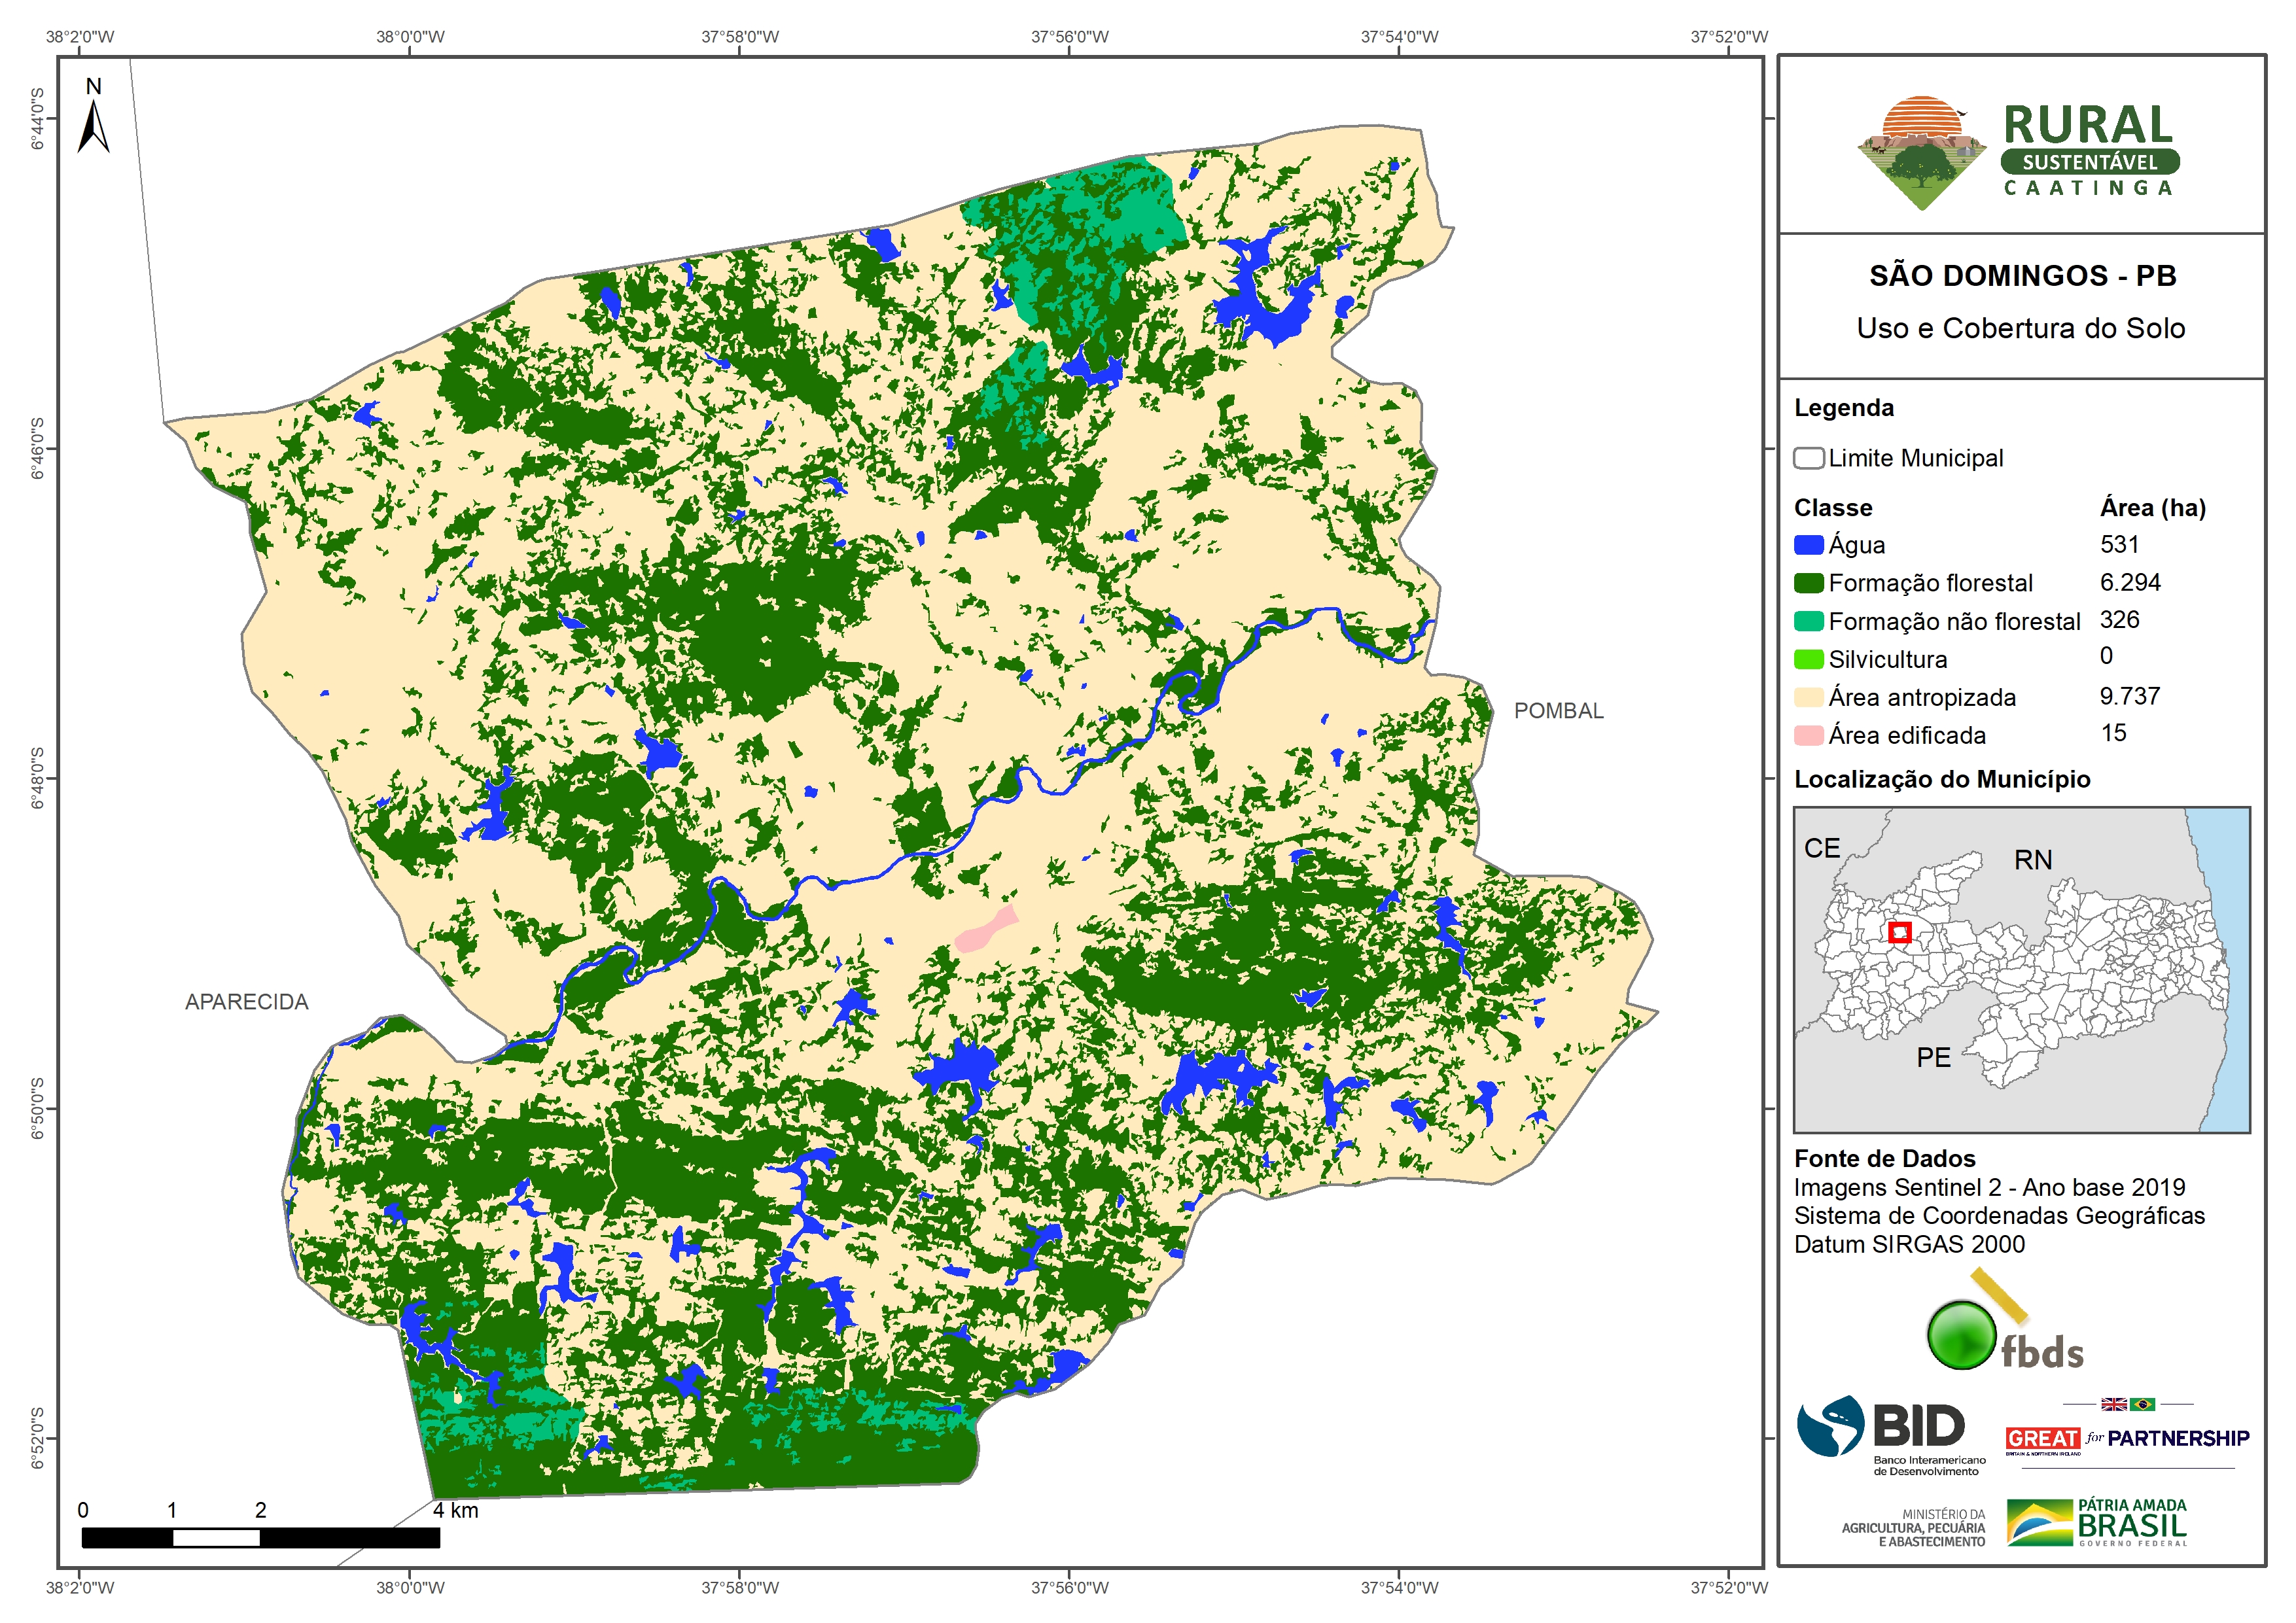This screenshot has width=2296, height=1623.
Task: Click the APARECIDA neighbor label
Action: coord(247,1002)
